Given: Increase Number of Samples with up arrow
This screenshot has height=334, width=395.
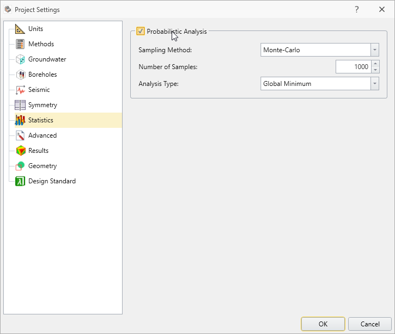Looking at the screenshot, I should [x=375, y=64].
